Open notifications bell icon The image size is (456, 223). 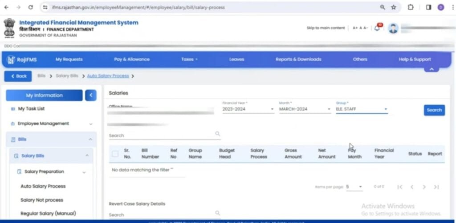pyautogui.click(x=377, y=28)
